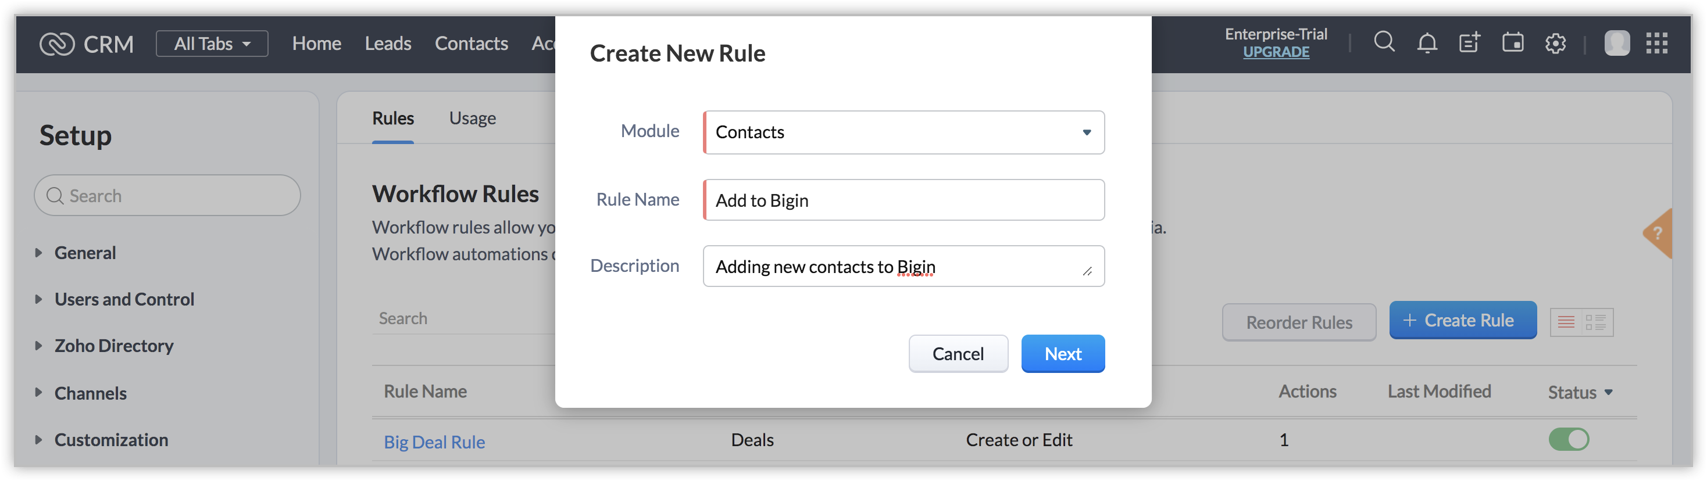The image size is (1707, 481).
Task: Expand the Users and Control section
Action: pos(124,300)
